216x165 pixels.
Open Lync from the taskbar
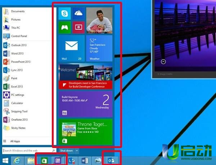pyautogui.click(x=71, y=161)
